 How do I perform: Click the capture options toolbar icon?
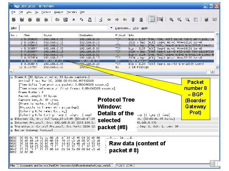click(x=22, y=20)
